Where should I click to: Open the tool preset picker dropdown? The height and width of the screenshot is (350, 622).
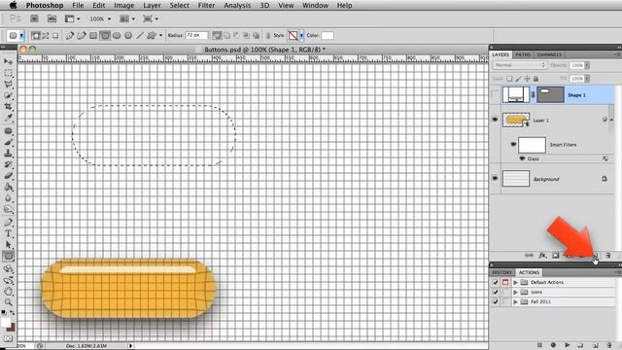[21, 36]
